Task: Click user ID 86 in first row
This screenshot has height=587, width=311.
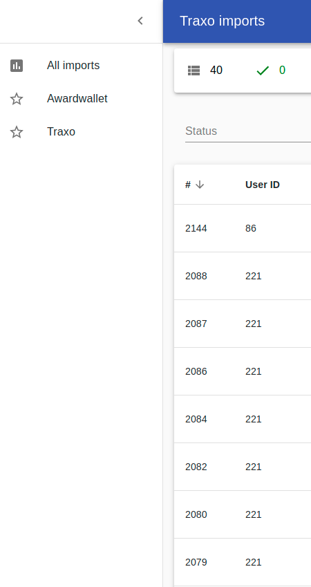Action: click(251, 228)
